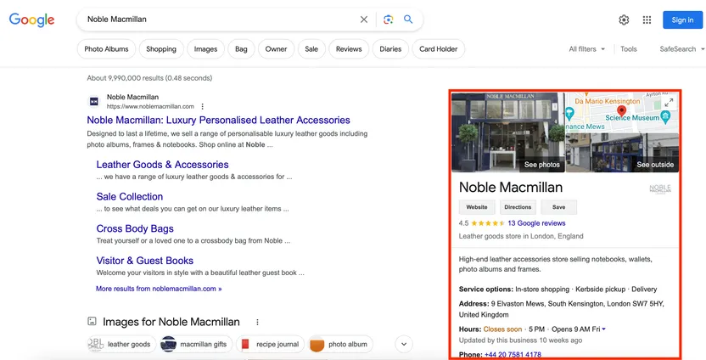Open the Sale Collection sitelink
The image size is (706, 360).
pyautogui.click(x=130, y=197)
